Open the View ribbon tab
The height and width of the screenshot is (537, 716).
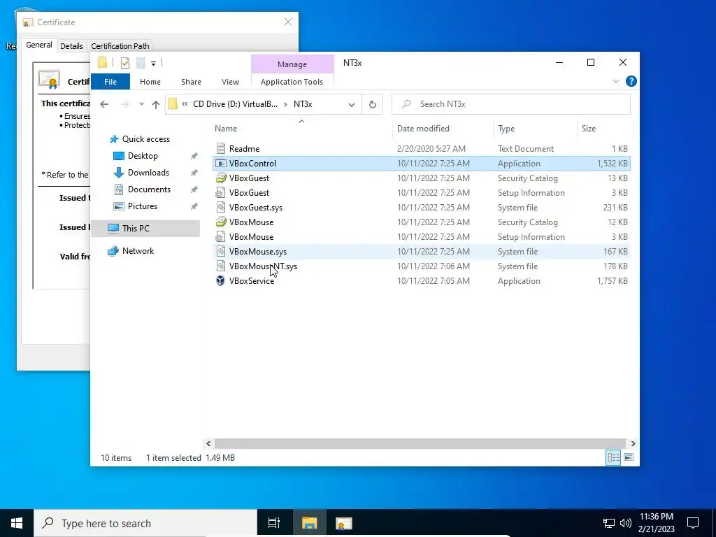click(230, 82)
